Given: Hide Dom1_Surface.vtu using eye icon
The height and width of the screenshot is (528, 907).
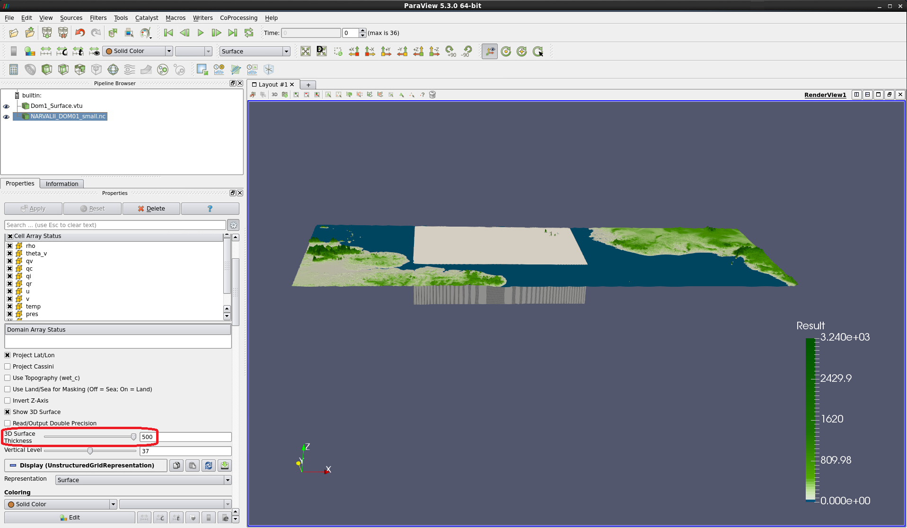Looking at the screenshot, I should [x=7, y=106].
